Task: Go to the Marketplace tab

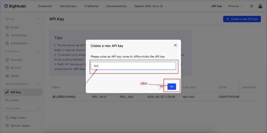Action: tap(68, 6)
